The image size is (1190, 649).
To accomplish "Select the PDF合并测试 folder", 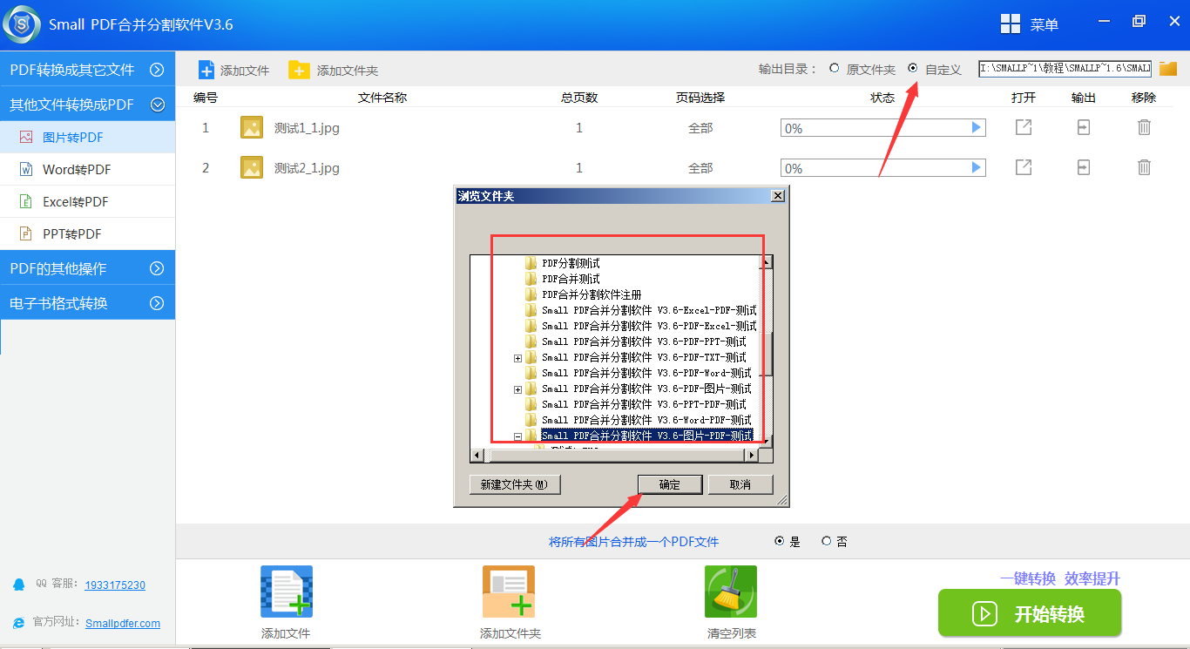I will [x=571, y=279].
